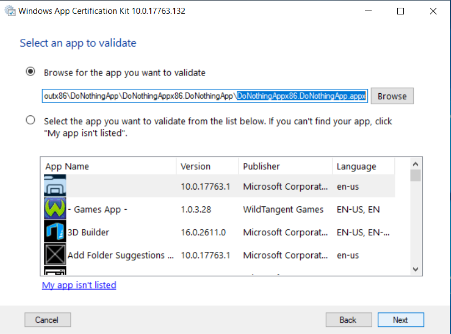The height and width of the screenshot is (334, 451).
Task: Click the app list scrollbar thumb
Action: click(415, 175)
